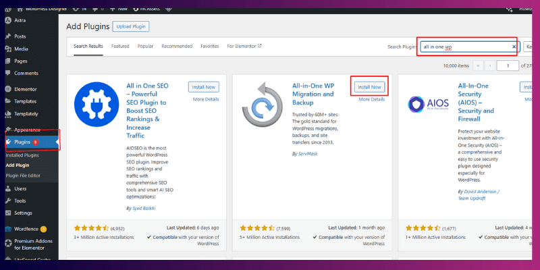Open More Details for All-in-One WP Migration

click(372, 99)
